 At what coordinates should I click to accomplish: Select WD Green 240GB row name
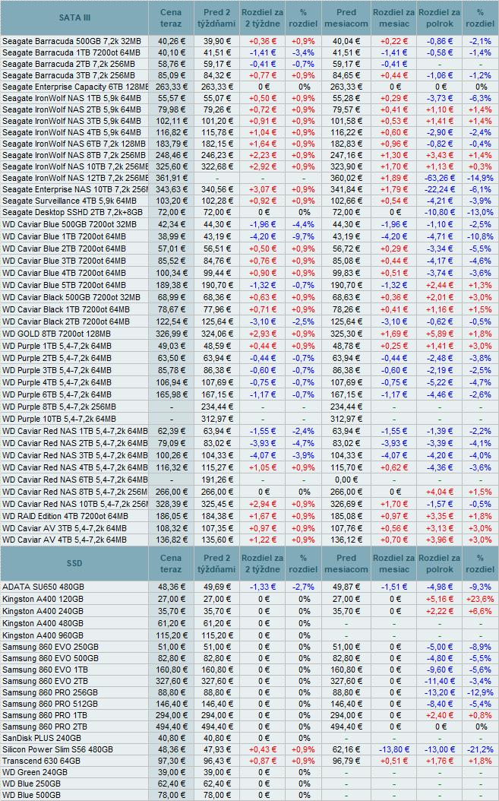coord(35,772)
